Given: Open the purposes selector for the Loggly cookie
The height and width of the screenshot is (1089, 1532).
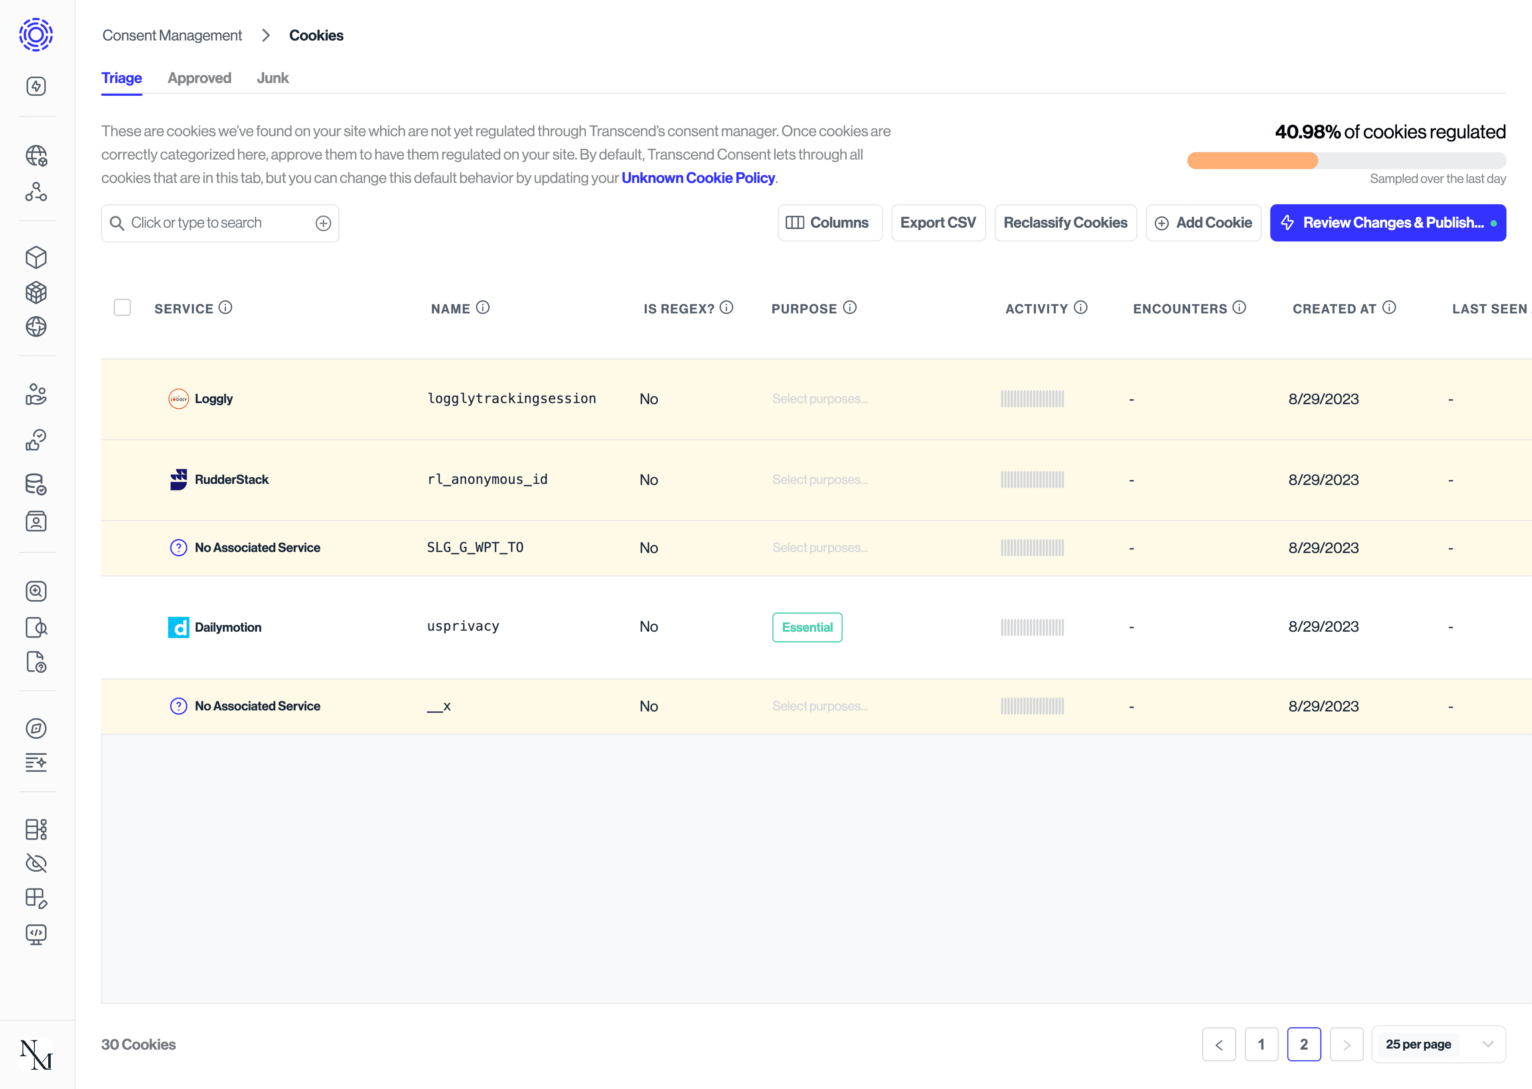Looking at the screenshot, I should pos(820,399).
